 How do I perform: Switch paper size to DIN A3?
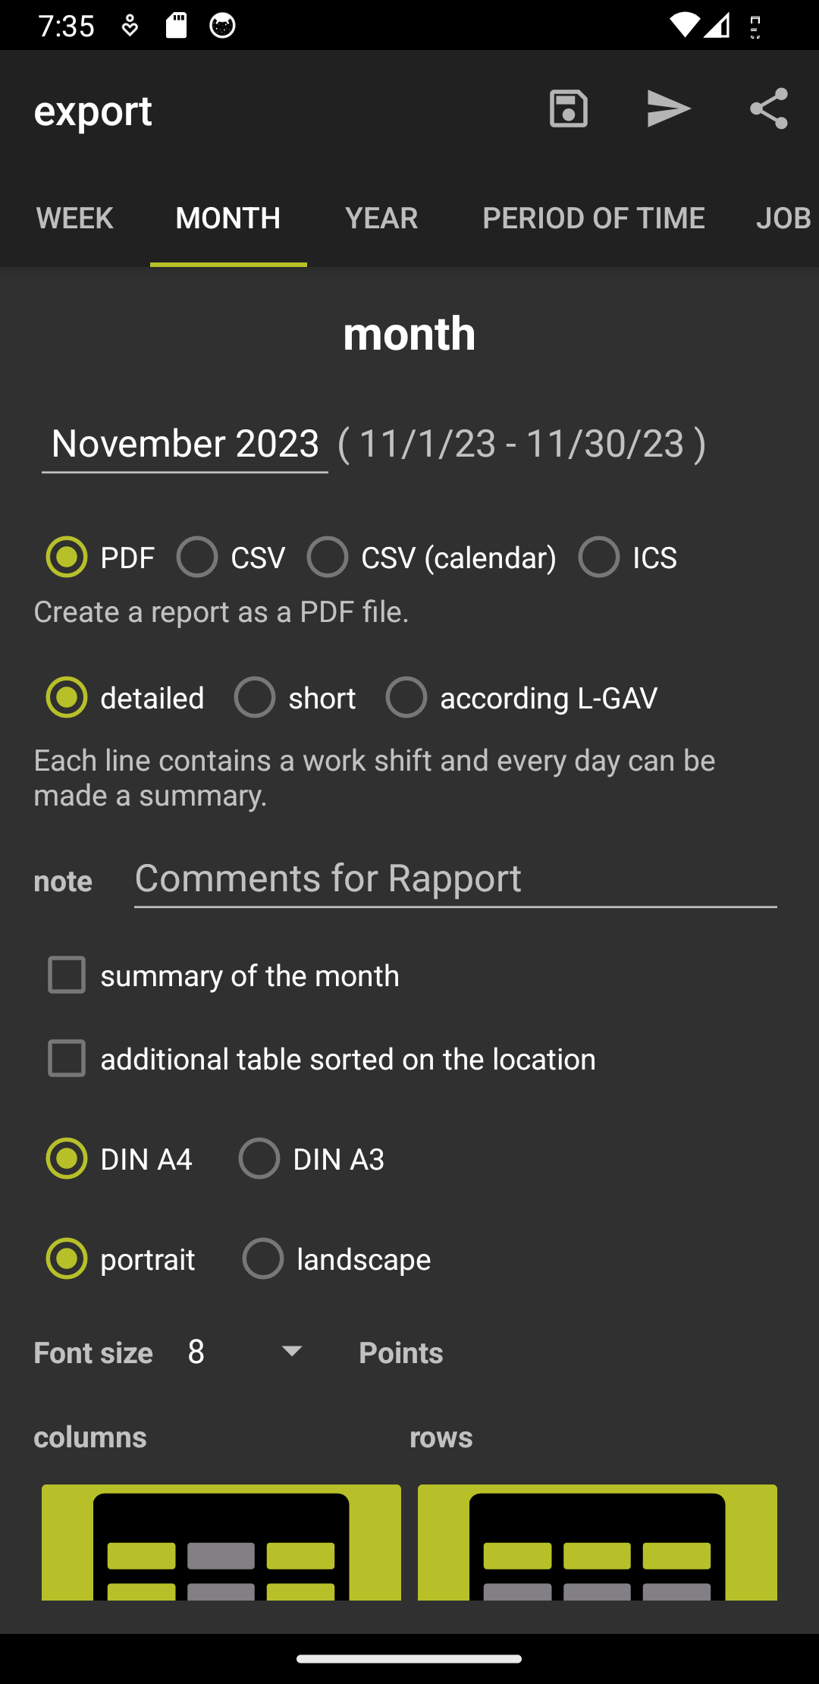click(x=259, y=1159)
